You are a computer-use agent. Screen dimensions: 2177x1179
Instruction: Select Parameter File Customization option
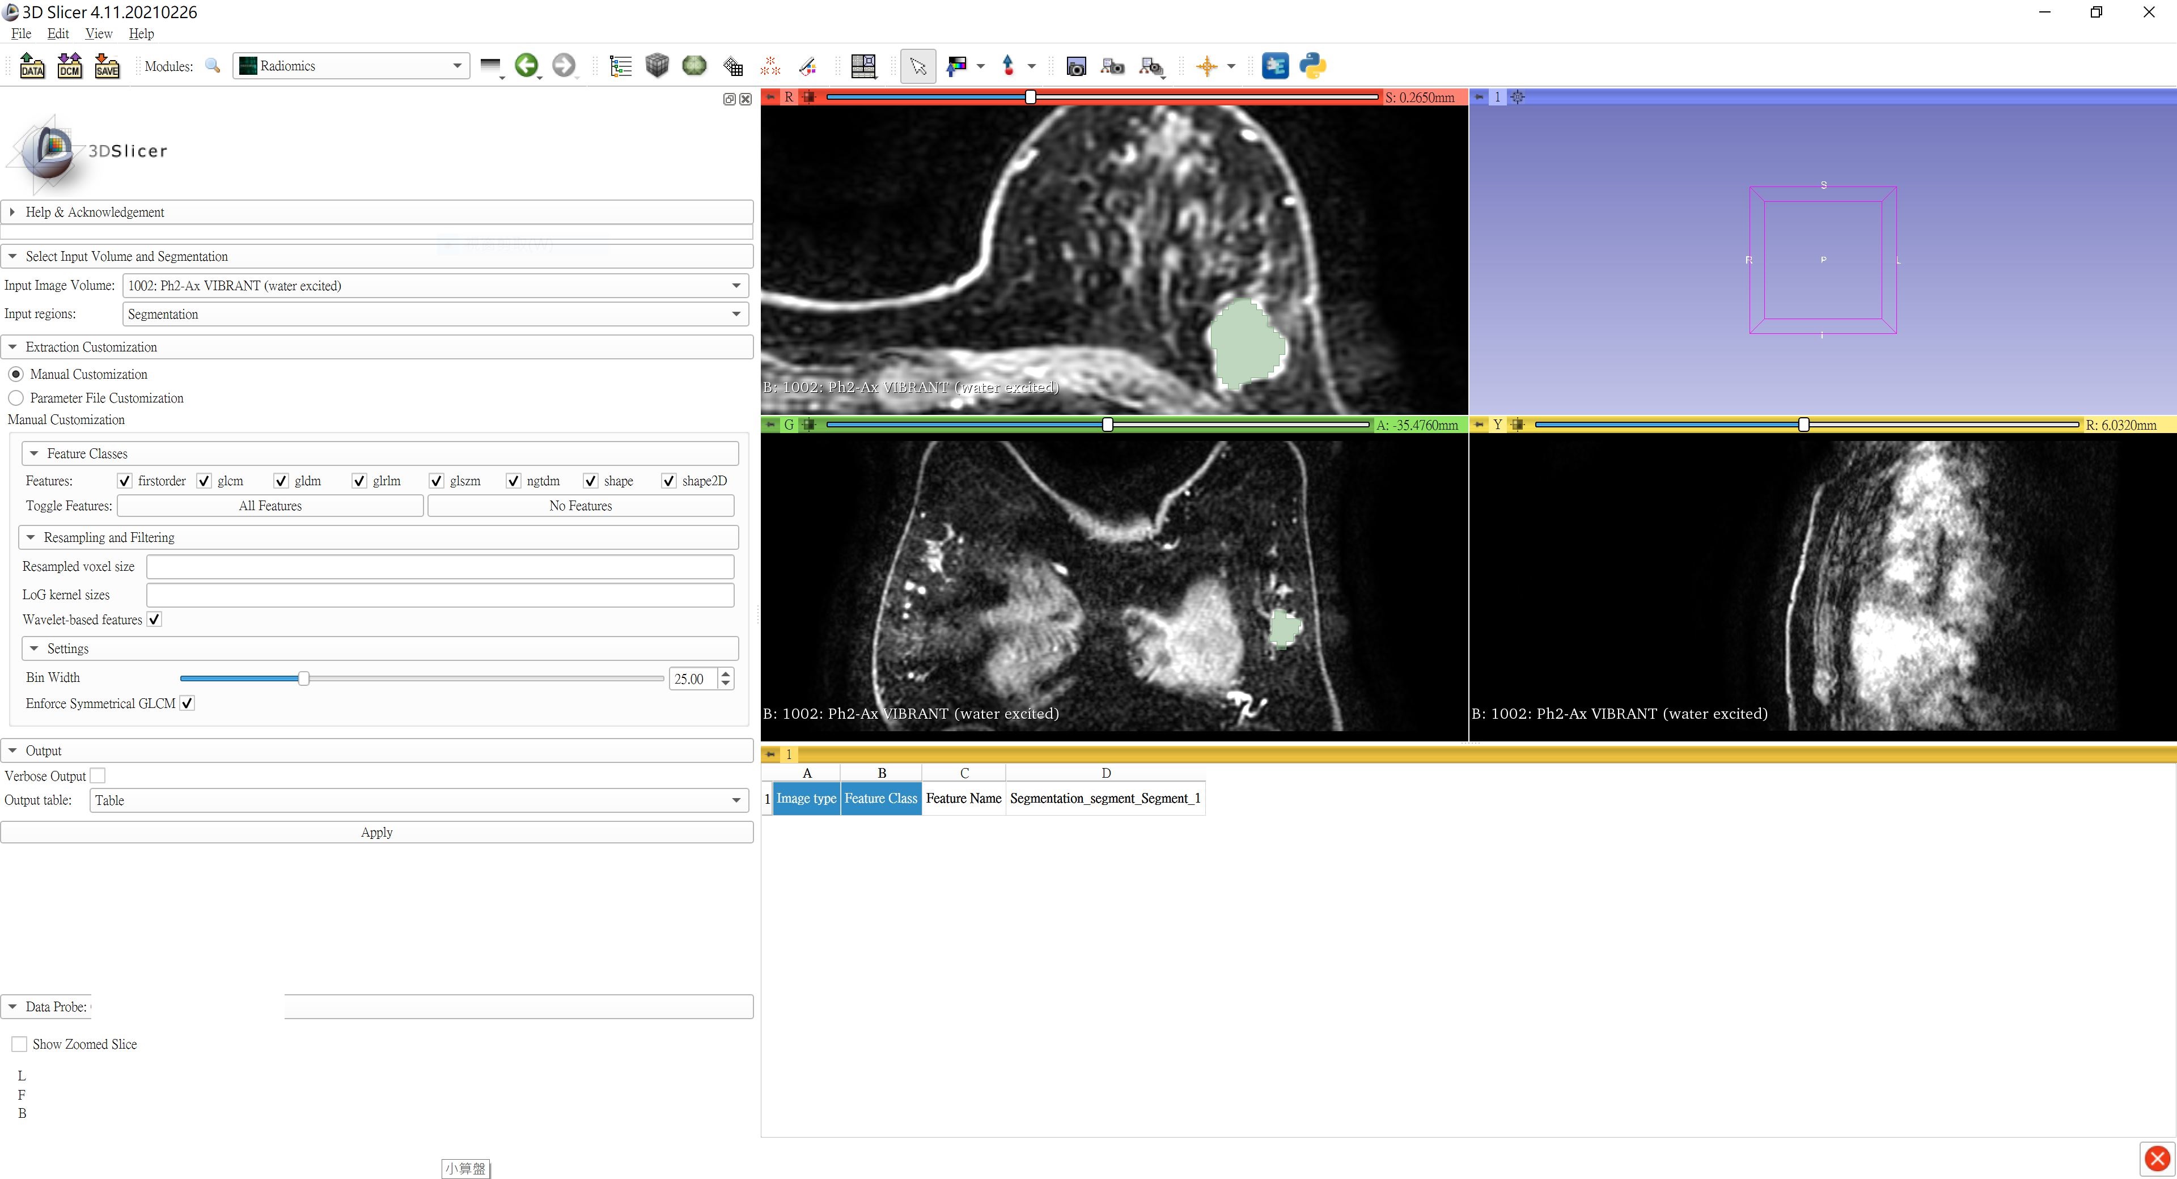coord(16,398)
